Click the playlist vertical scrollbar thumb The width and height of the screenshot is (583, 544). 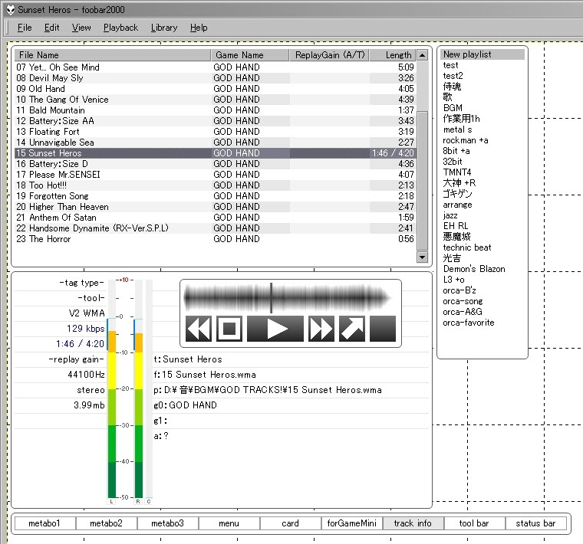[x=422, y=181]
